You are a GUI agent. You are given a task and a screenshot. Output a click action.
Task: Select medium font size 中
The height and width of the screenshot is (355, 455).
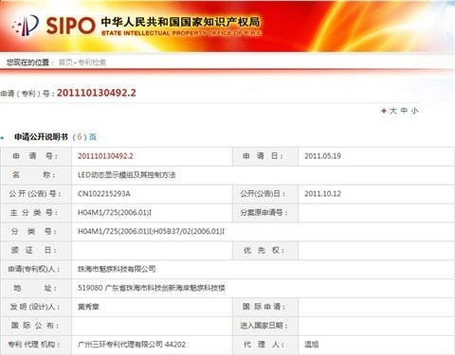point(404,111)
